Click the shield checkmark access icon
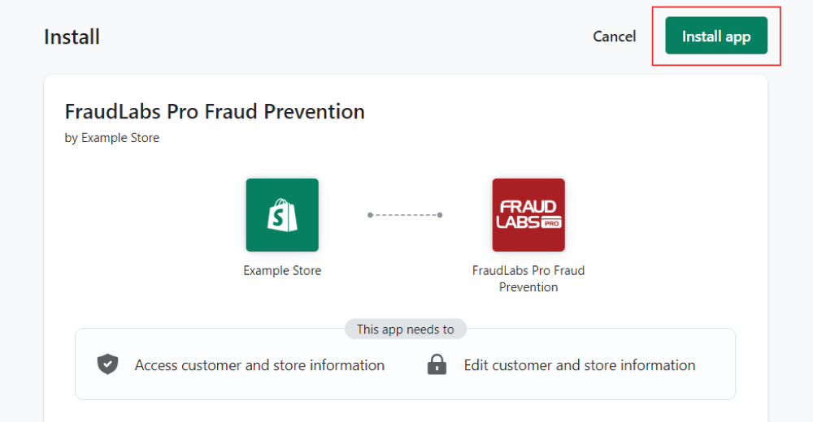Screen dimensions: 813x422 coord(108,364)
